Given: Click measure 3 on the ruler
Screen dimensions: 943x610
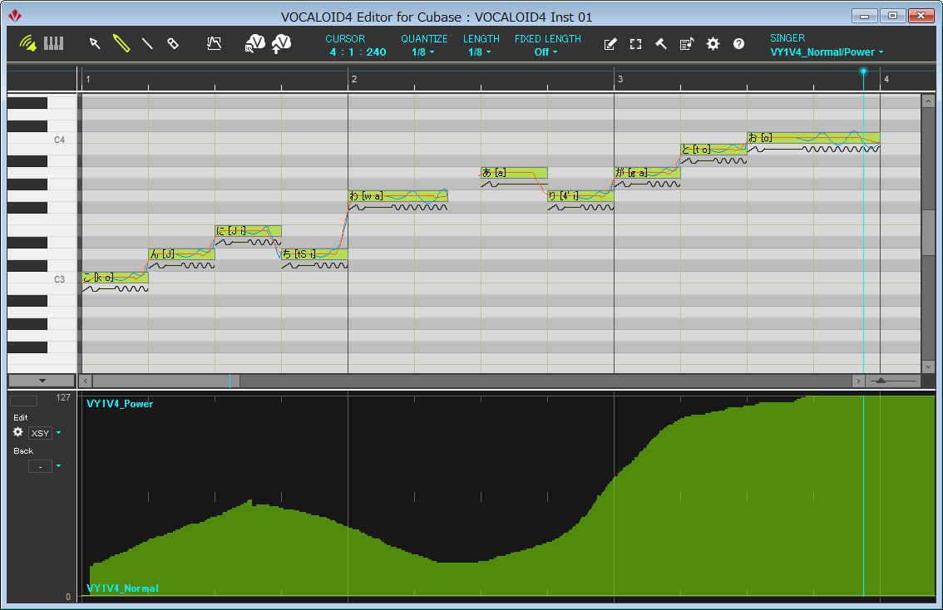Looking at the screenshot, I should click(x=620, y=79).
